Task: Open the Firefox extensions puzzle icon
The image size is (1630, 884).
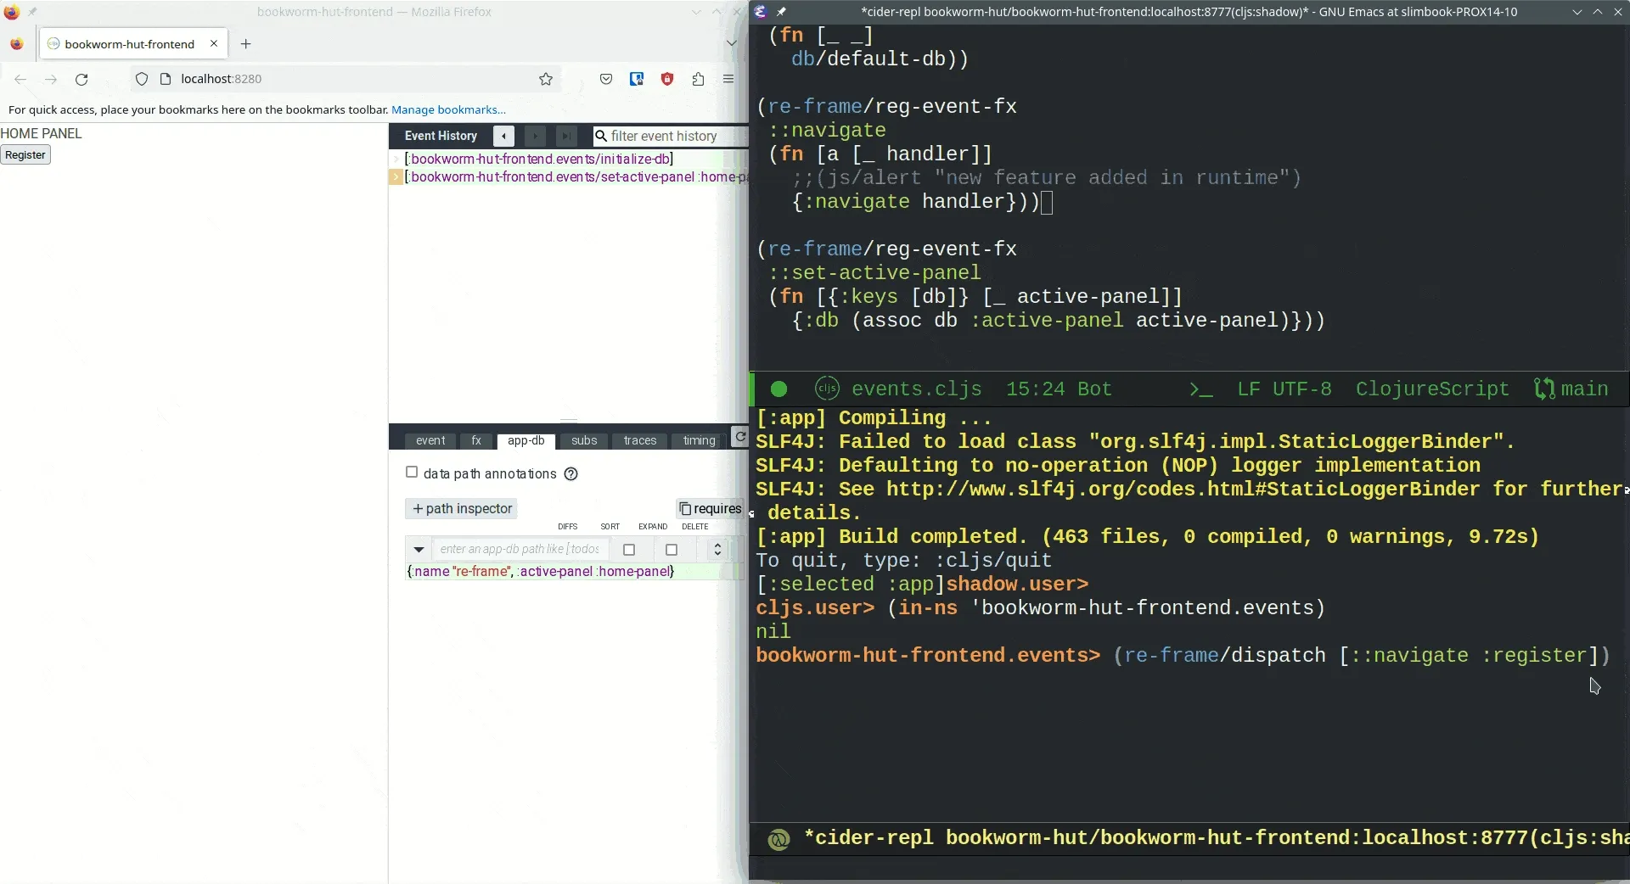Action: (x=698, y=79)
